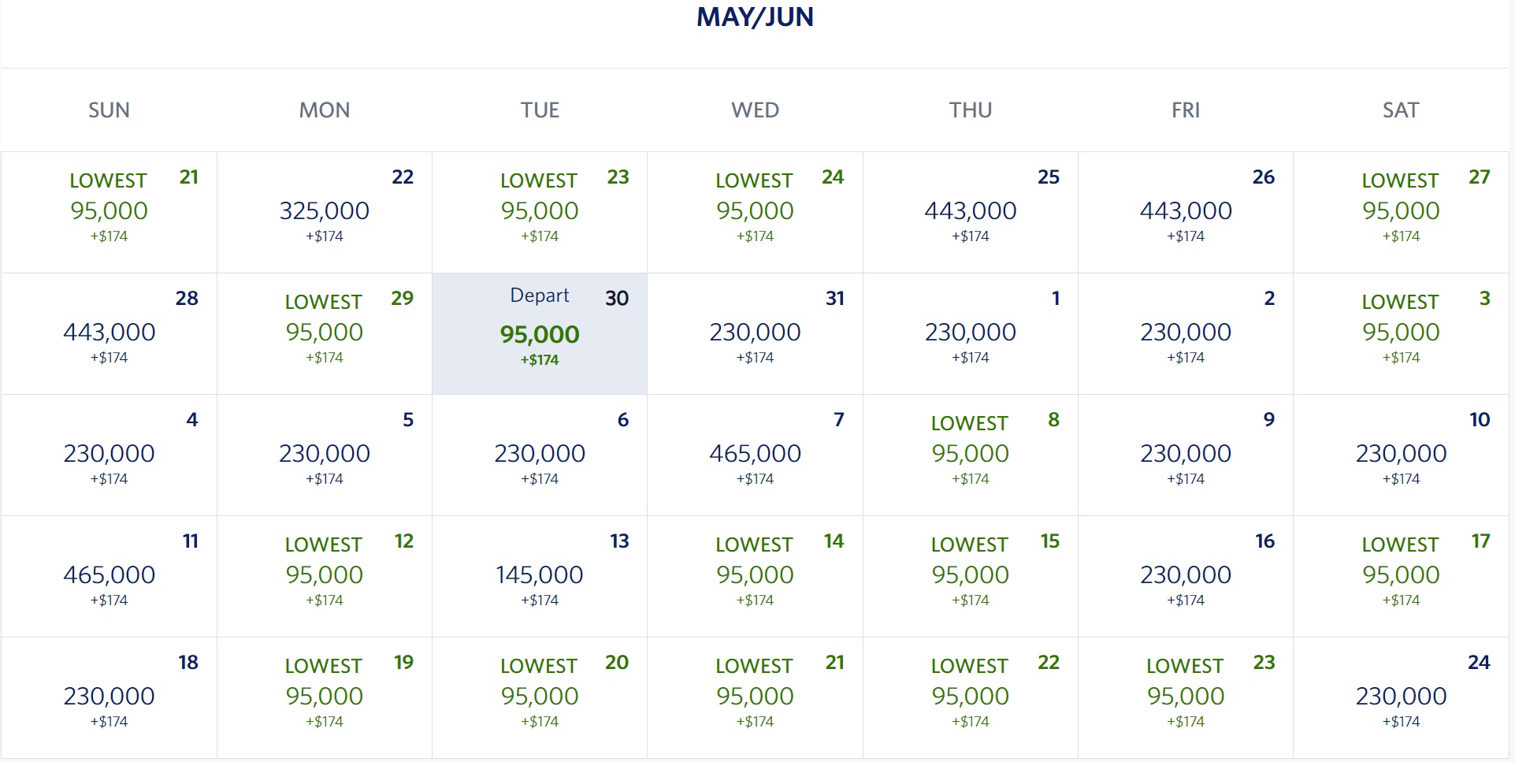The height and width of the screenshot is (762, 1515).
Task: Choose Thursday 25 fare 443,000
Action: tap(971, 213)
